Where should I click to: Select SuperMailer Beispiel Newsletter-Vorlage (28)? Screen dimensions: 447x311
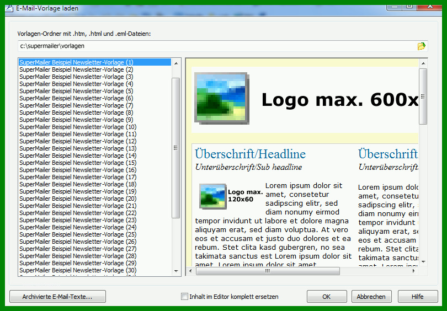point(95,256)
